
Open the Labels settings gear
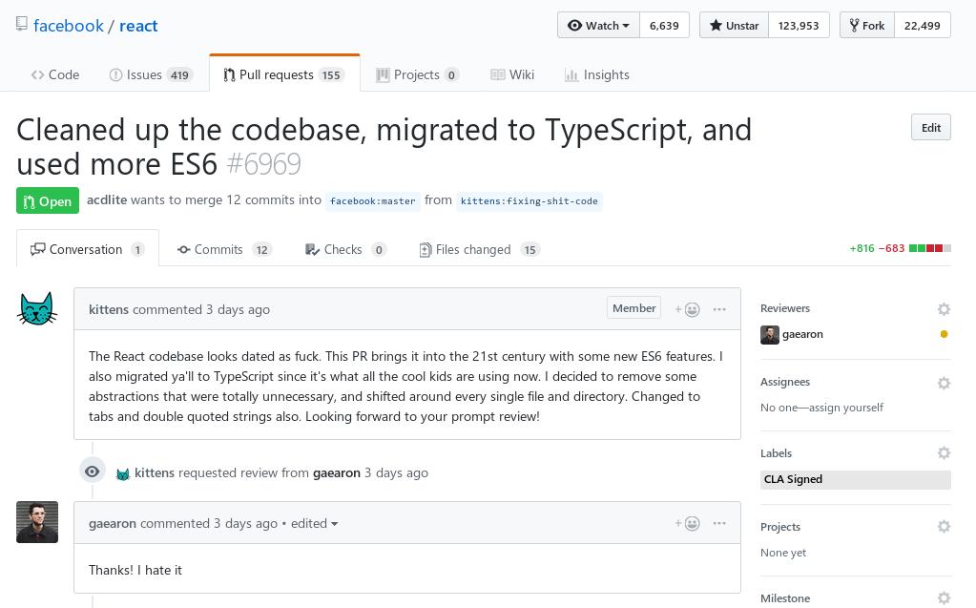pos(944,452)
